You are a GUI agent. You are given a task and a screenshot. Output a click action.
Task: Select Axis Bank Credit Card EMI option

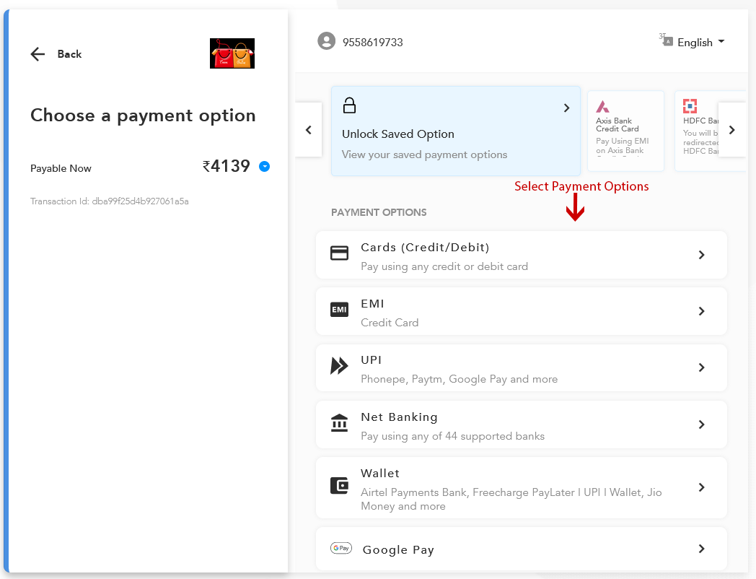tap(625, 131)
